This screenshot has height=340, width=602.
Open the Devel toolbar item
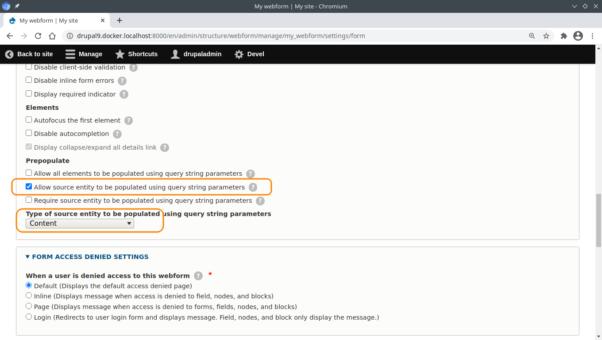(249, 54)
